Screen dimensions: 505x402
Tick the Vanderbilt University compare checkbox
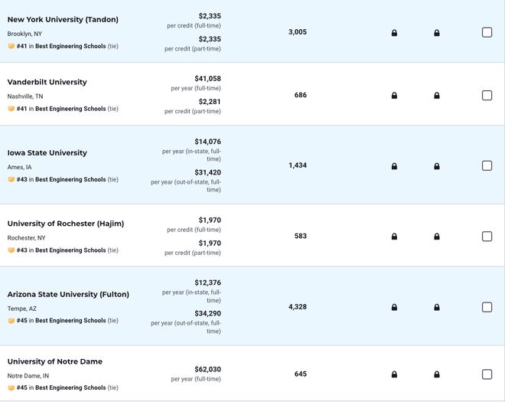click(487, 95)
